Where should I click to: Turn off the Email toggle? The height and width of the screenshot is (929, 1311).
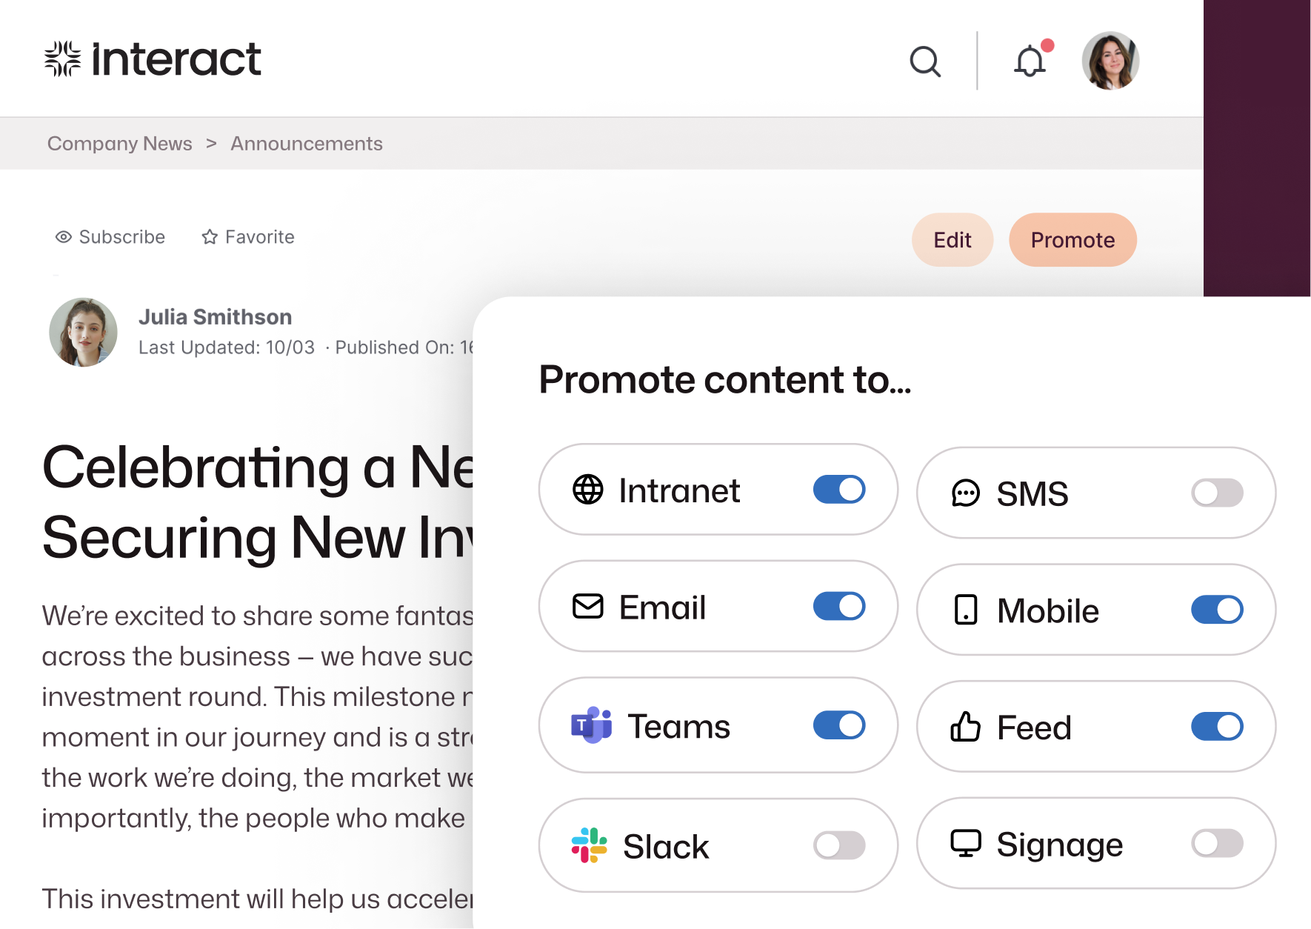click(839, 606)
